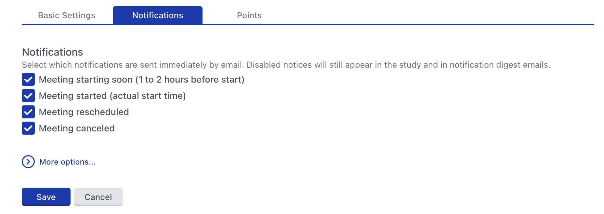The image size is (604, 214).
Task: Toggle the Meeting rescheduled checkbox
Action: coord(28,112)
